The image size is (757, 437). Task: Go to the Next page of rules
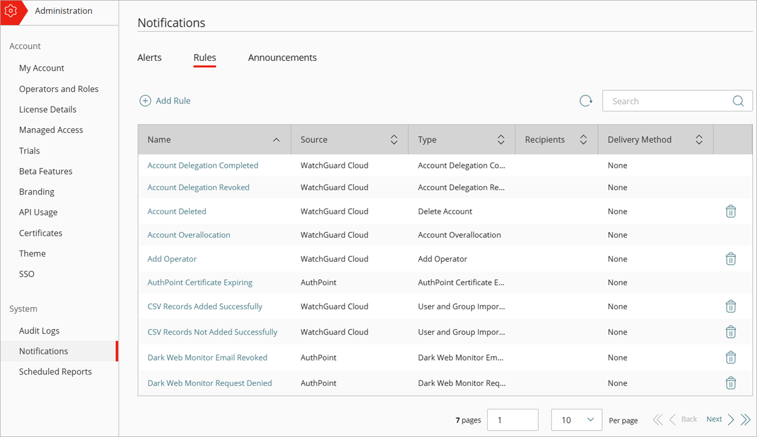[714, 418]
